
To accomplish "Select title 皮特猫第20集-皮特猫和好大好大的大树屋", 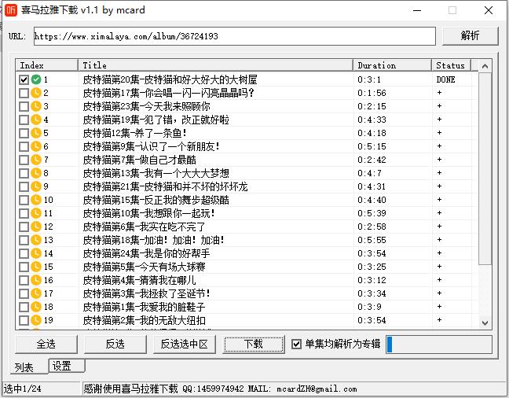I will point(170,79).
